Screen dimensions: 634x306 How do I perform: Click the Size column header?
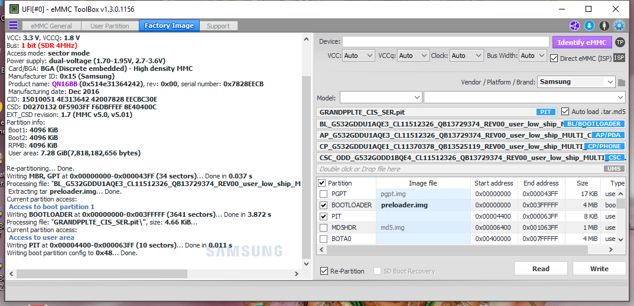pyautogui.click(x=582, y=183)
